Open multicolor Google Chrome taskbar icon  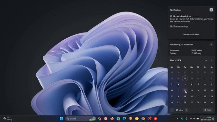point(143,119)
